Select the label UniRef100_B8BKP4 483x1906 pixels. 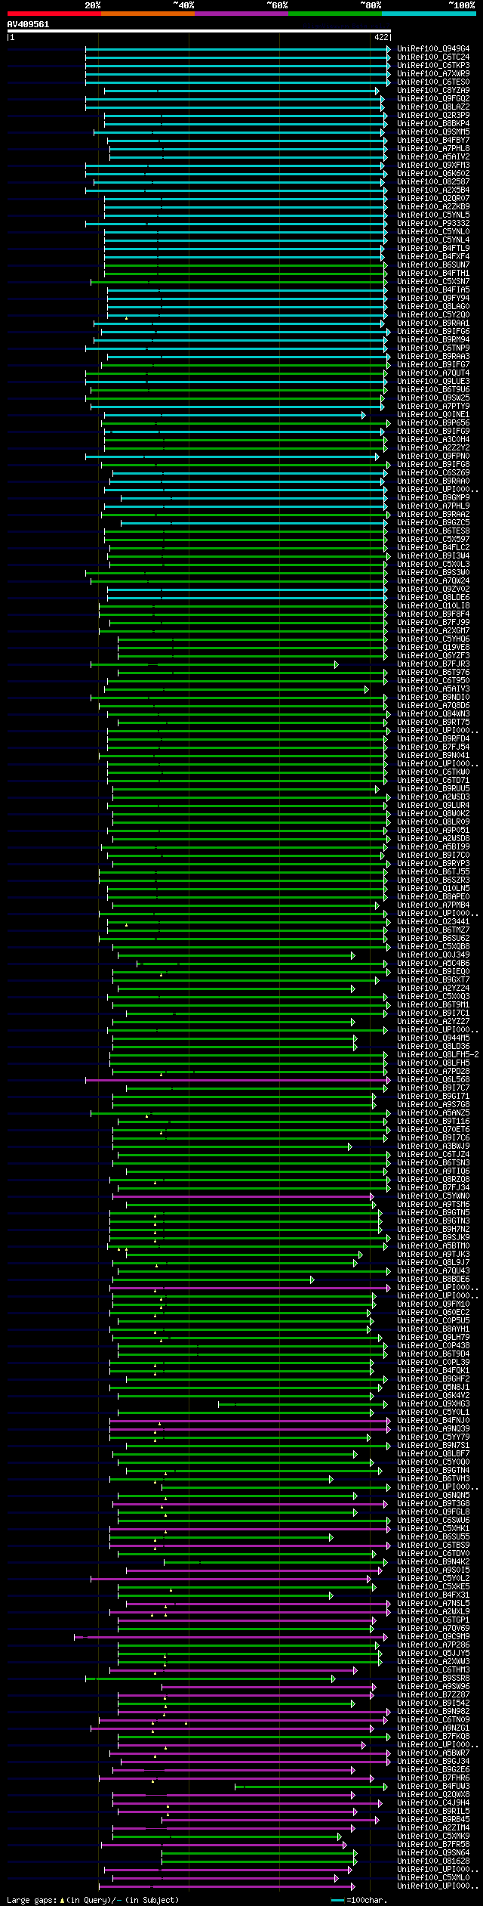(433, 124)
